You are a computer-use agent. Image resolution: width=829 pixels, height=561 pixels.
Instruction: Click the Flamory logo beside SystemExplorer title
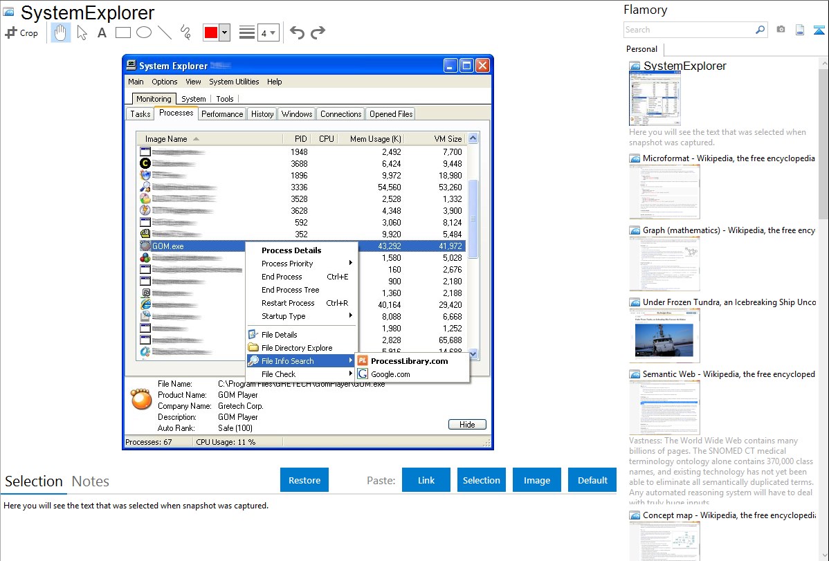8,12
